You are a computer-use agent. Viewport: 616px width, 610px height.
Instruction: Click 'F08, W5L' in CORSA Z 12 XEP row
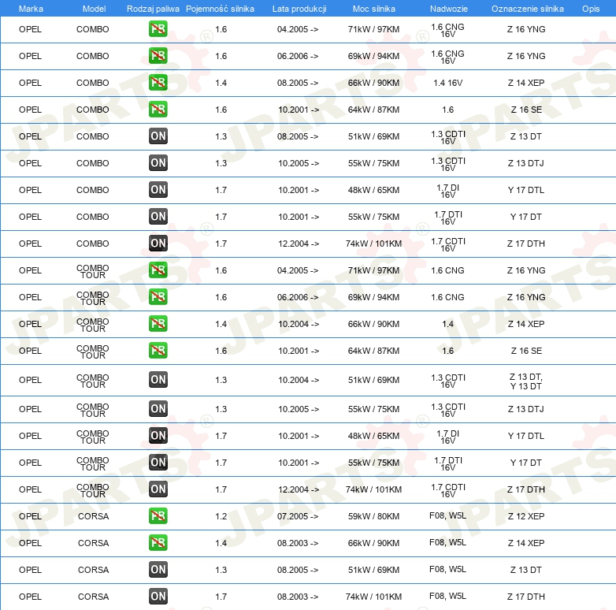448,515
